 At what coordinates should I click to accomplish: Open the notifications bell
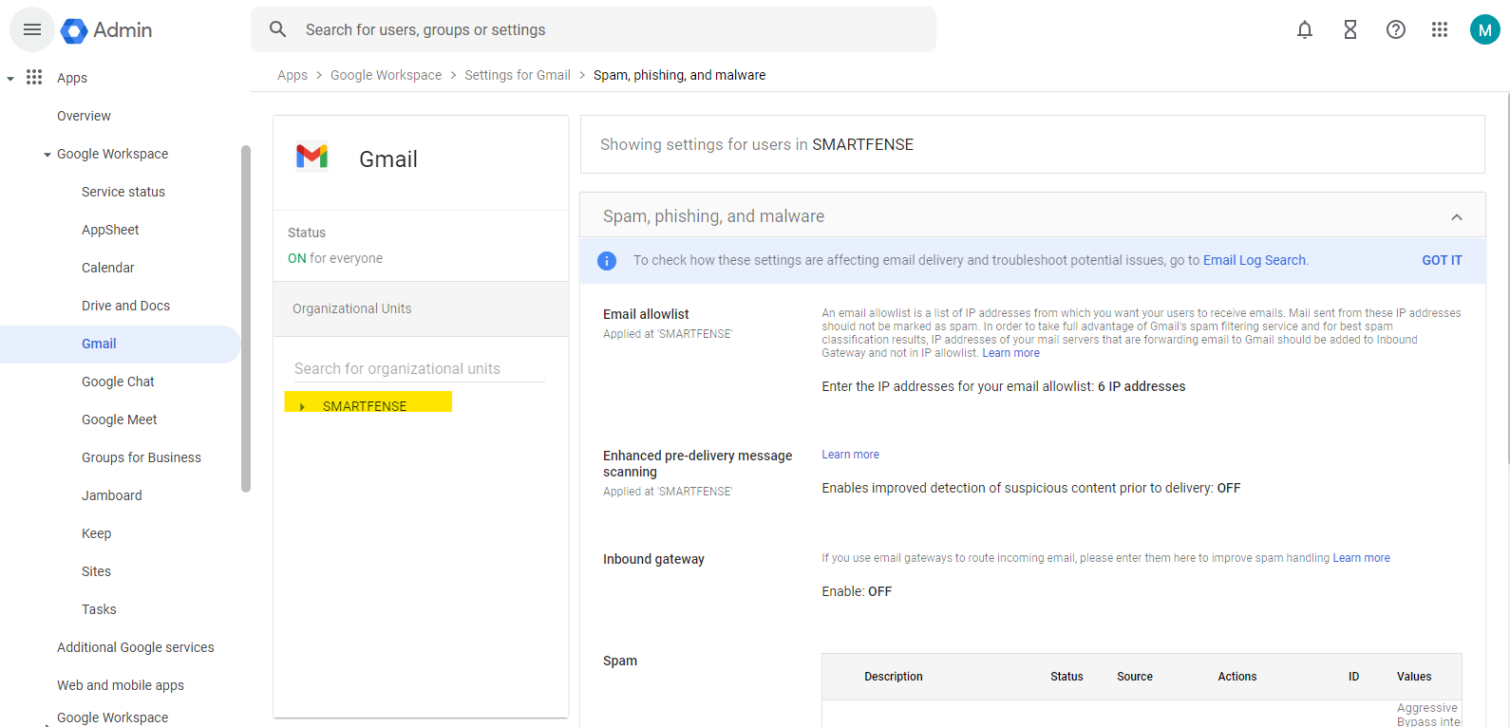click(1305, 29)
